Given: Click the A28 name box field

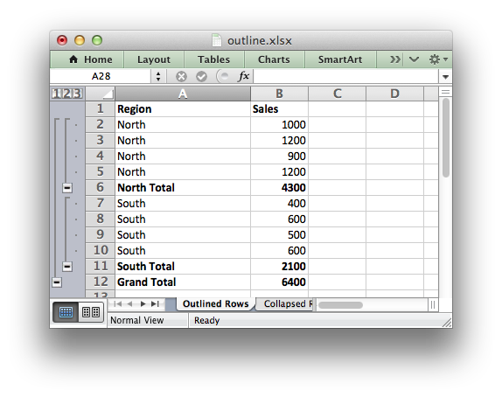Looking at the screenshot, I should click(x=101, y=77).
